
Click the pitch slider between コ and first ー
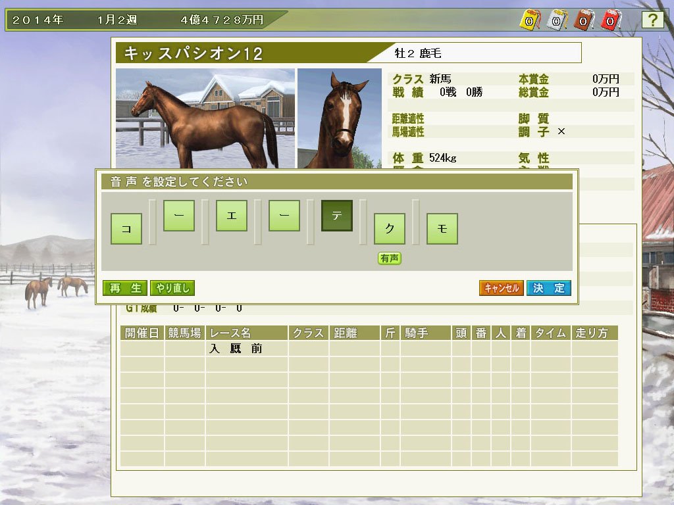[x=153, y=222]
